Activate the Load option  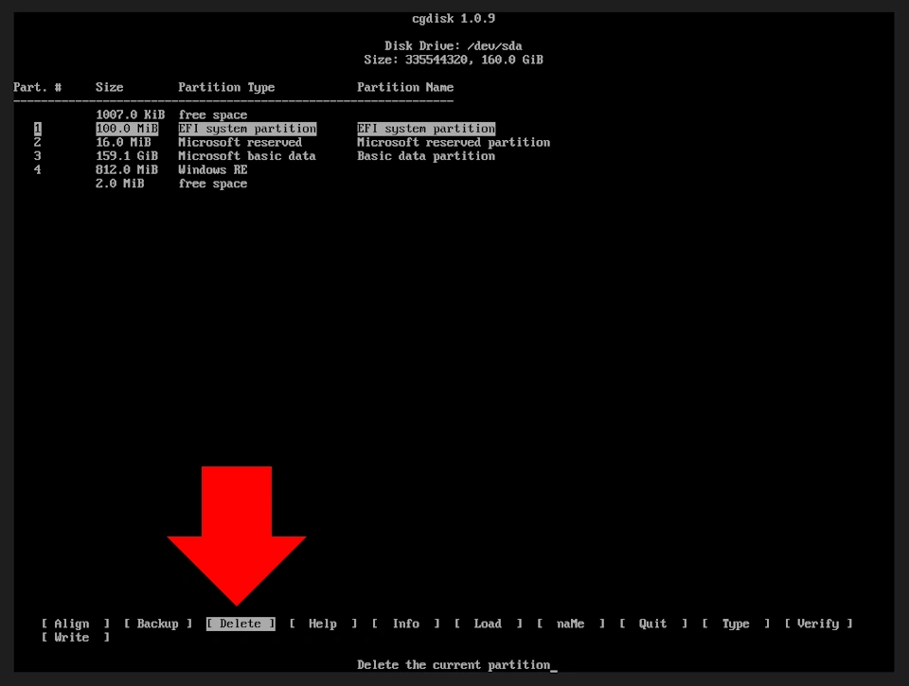pyautogui.click(x=487, y=624)
